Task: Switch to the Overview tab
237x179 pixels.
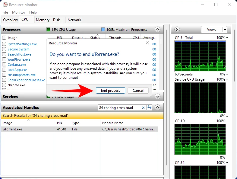Action: (10, 20)
